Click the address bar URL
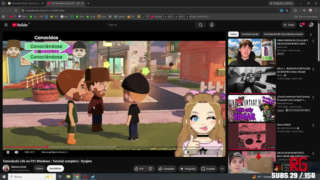 point(45,10)
